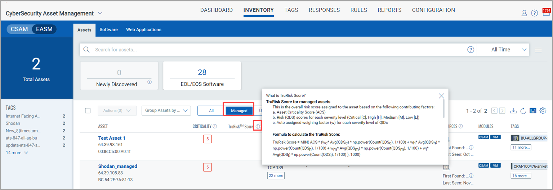Toggle the chart view icon

coord(533,110)
